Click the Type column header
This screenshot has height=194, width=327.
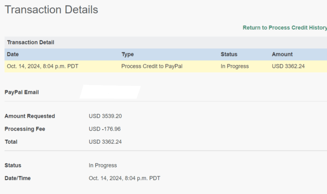click(x=128, y=54)
